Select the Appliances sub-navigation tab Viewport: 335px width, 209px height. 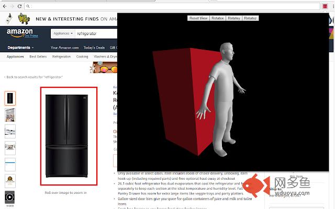click(15, 56)
